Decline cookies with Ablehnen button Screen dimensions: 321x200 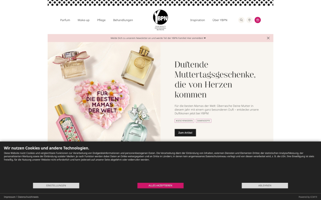point(265,186)
